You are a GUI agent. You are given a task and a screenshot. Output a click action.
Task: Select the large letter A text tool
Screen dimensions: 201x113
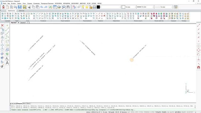tap(7, 63)
